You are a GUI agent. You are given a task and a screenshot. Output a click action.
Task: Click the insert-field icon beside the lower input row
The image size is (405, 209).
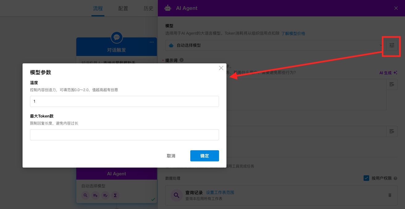(x=392, y=131)
